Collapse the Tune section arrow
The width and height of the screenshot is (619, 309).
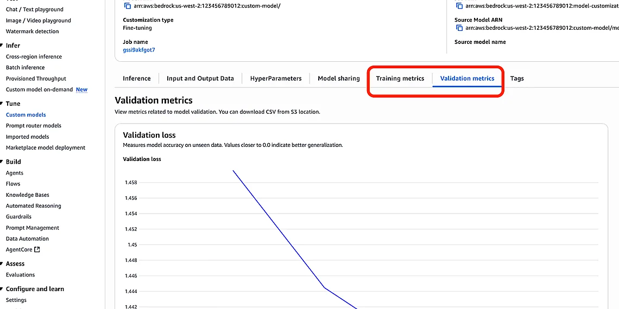tap(2, 104)
